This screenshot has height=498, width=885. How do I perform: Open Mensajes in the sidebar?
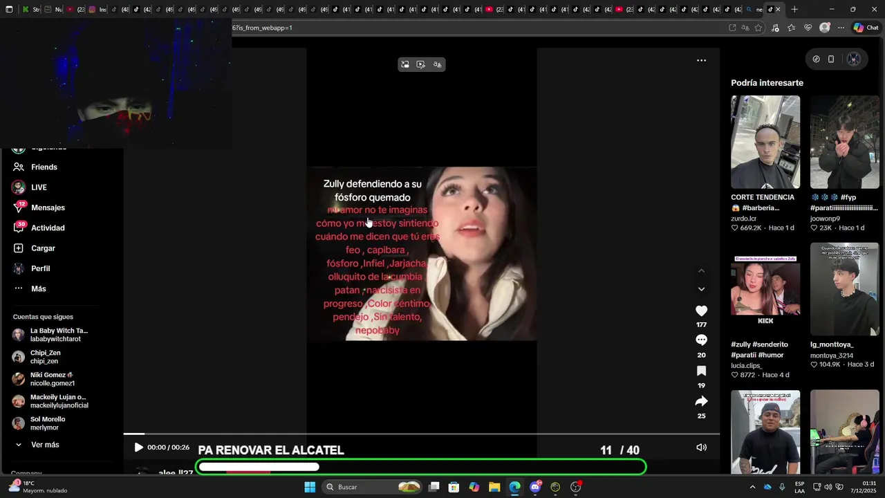[x=48, y=207]
